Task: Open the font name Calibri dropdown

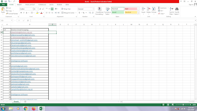Action: pos(32,9)
